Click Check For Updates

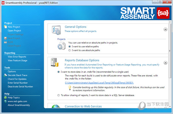pos(17,79)
